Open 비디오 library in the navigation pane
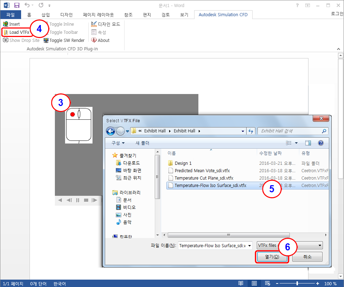 [126, 207]
